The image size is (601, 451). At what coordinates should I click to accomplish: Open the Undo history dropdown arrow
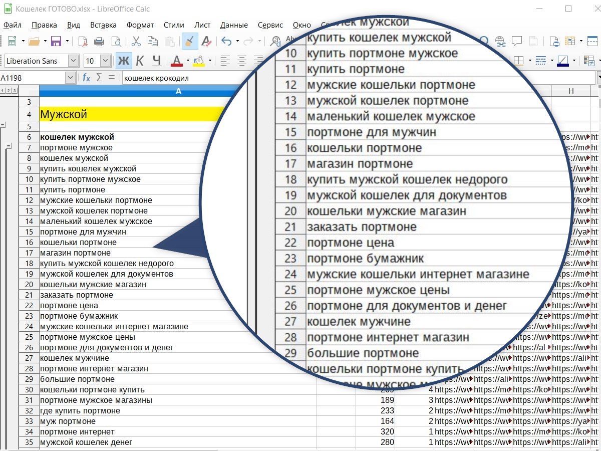click(x=237, y=41)
